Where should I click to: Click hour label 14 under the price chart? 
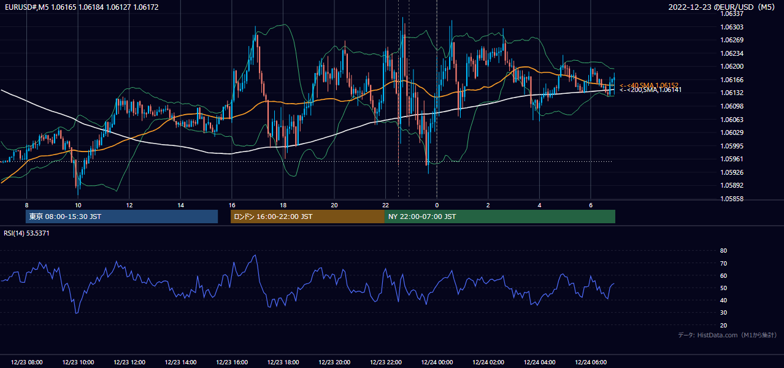(180, 205)
